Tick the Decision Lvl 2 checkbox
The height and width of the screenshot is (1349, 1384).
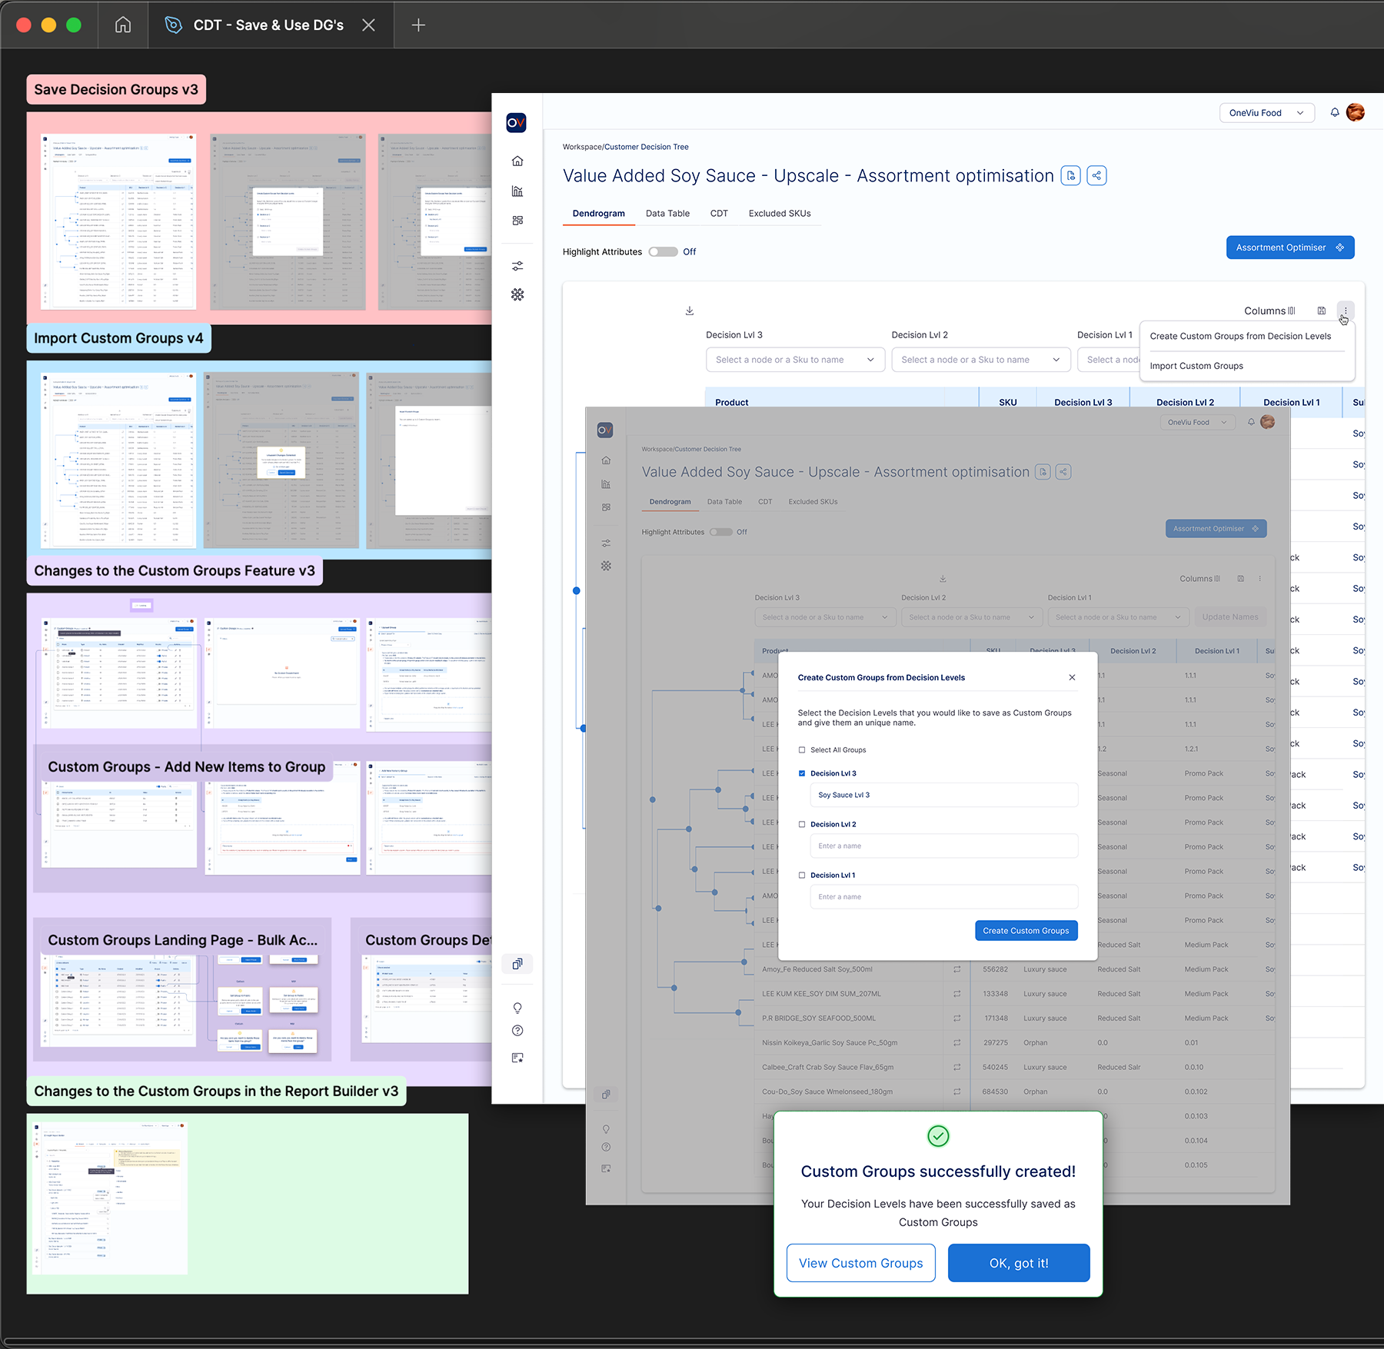click(802, 825)
